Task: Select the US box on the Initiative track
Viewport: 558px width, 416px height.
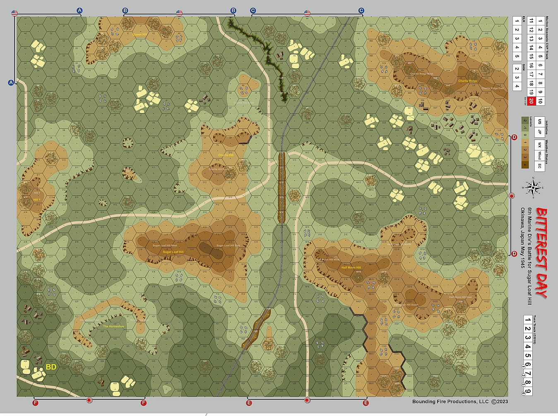Action: (x=539, y=122)
